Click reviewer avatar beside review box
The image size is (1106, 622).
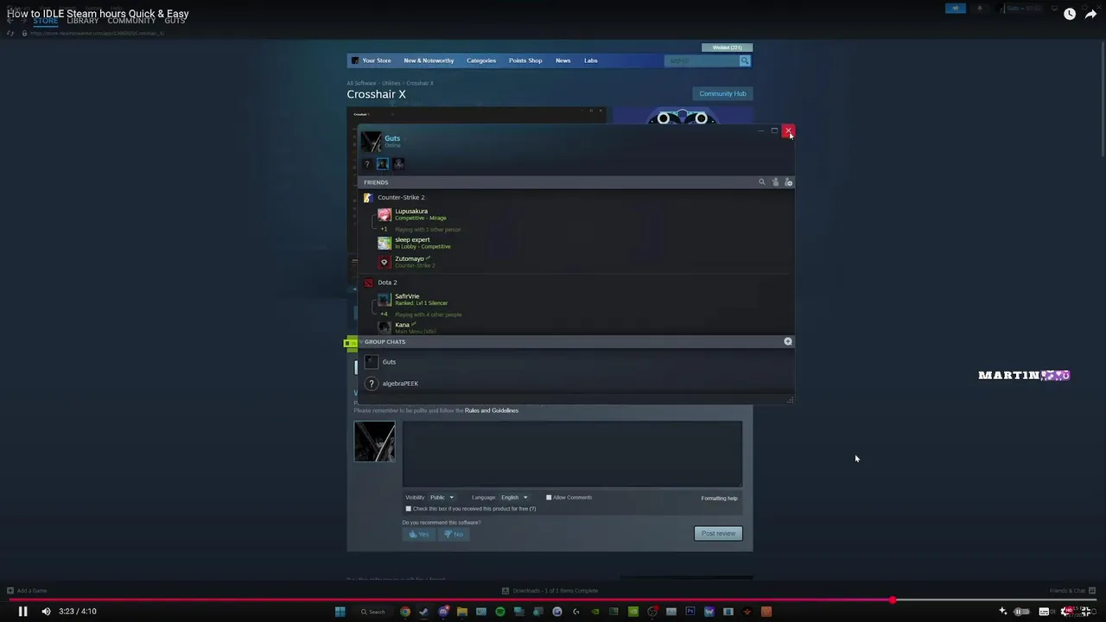tap(374, 441)
